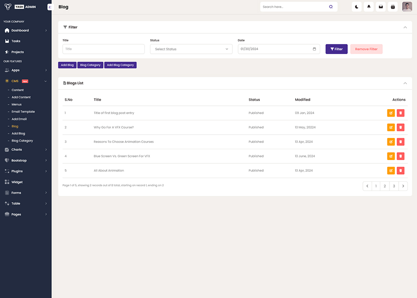Expand the Bootstrap submenu chevron

point(46,160)
